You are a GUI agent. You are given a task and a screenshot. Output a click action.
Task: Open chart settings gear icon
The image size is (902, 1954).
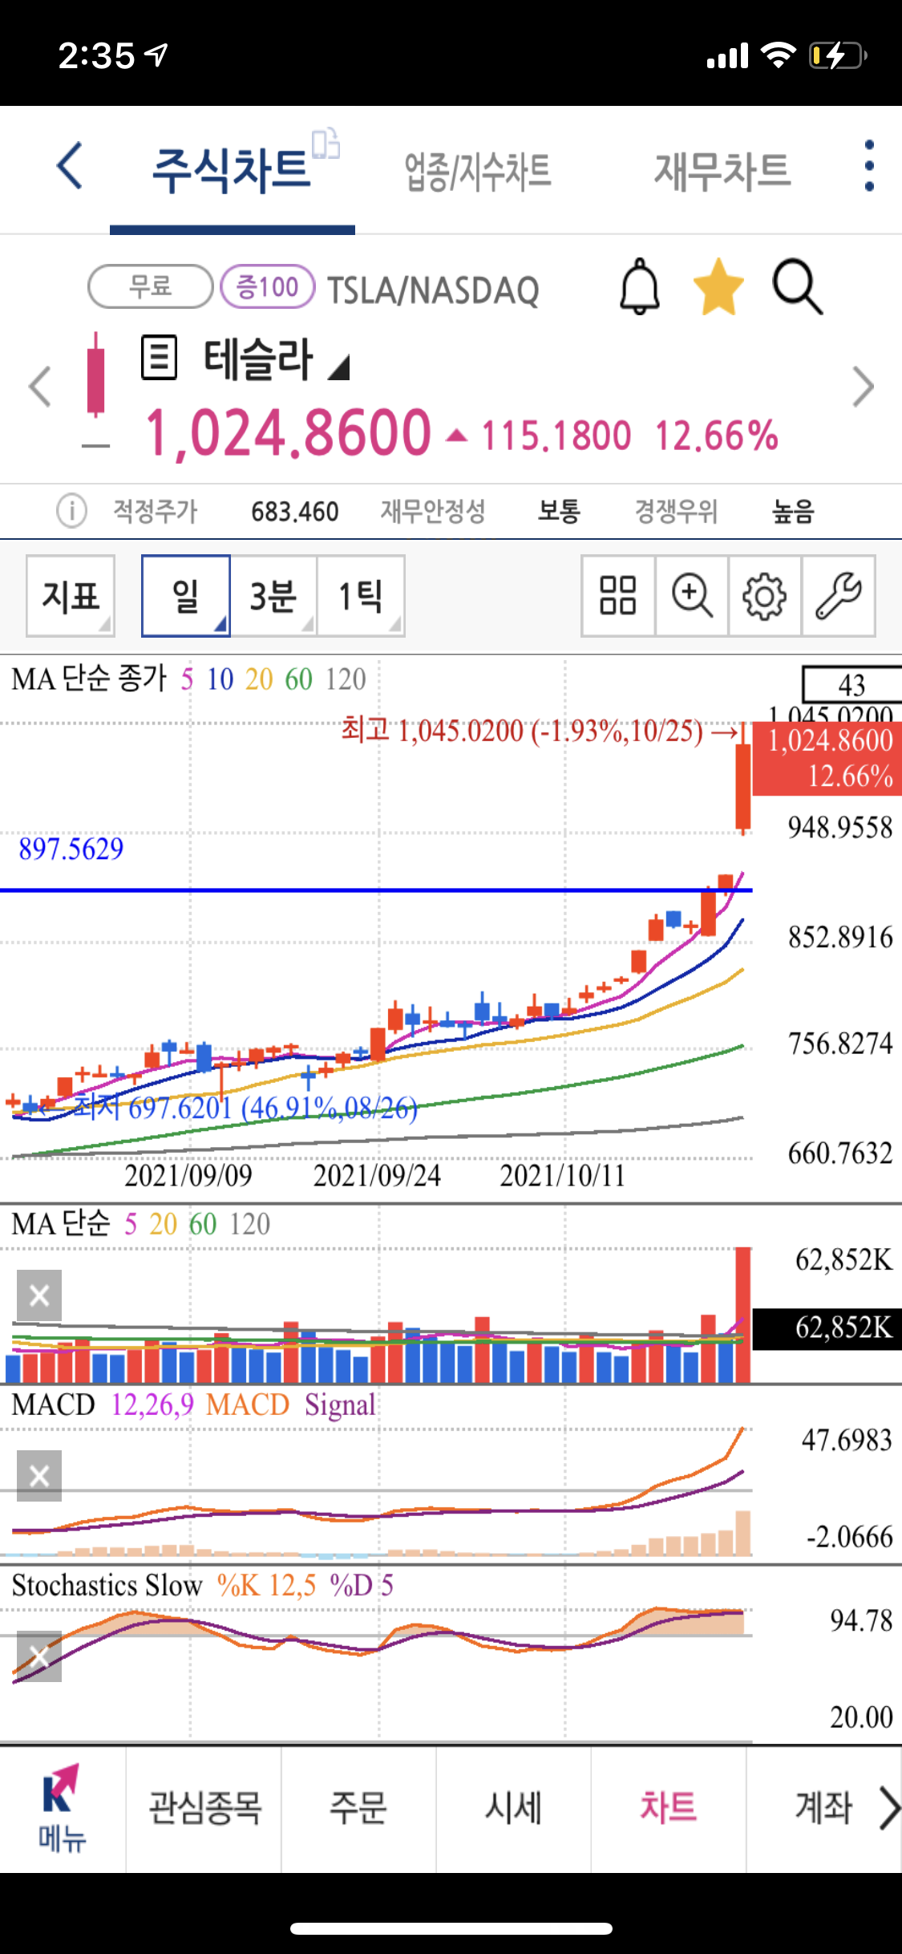pos(765,596)
